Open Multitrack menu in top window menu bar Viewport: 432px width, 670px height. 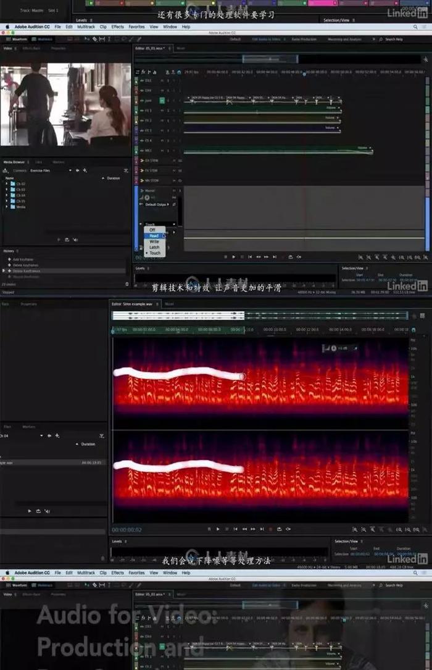click(x=86, y=27)
